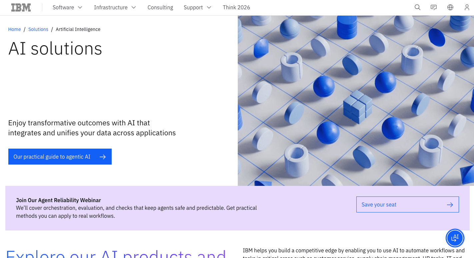Click the IBM logo
The width and height of the screenshot is (474, 258).
coord(21,7)
